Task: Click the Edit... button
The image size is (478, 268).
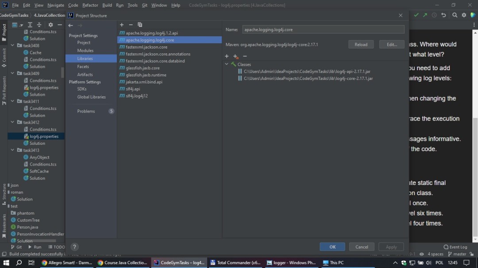Action: [392, 45]
